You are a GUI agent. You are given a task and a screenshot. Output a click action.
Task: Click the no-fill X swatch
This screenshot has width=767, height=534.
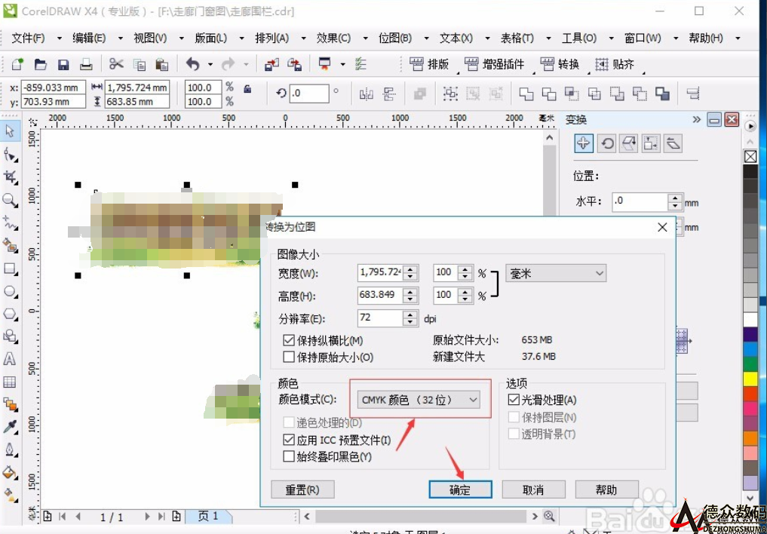pyautogui.click(x=750, y=156)
